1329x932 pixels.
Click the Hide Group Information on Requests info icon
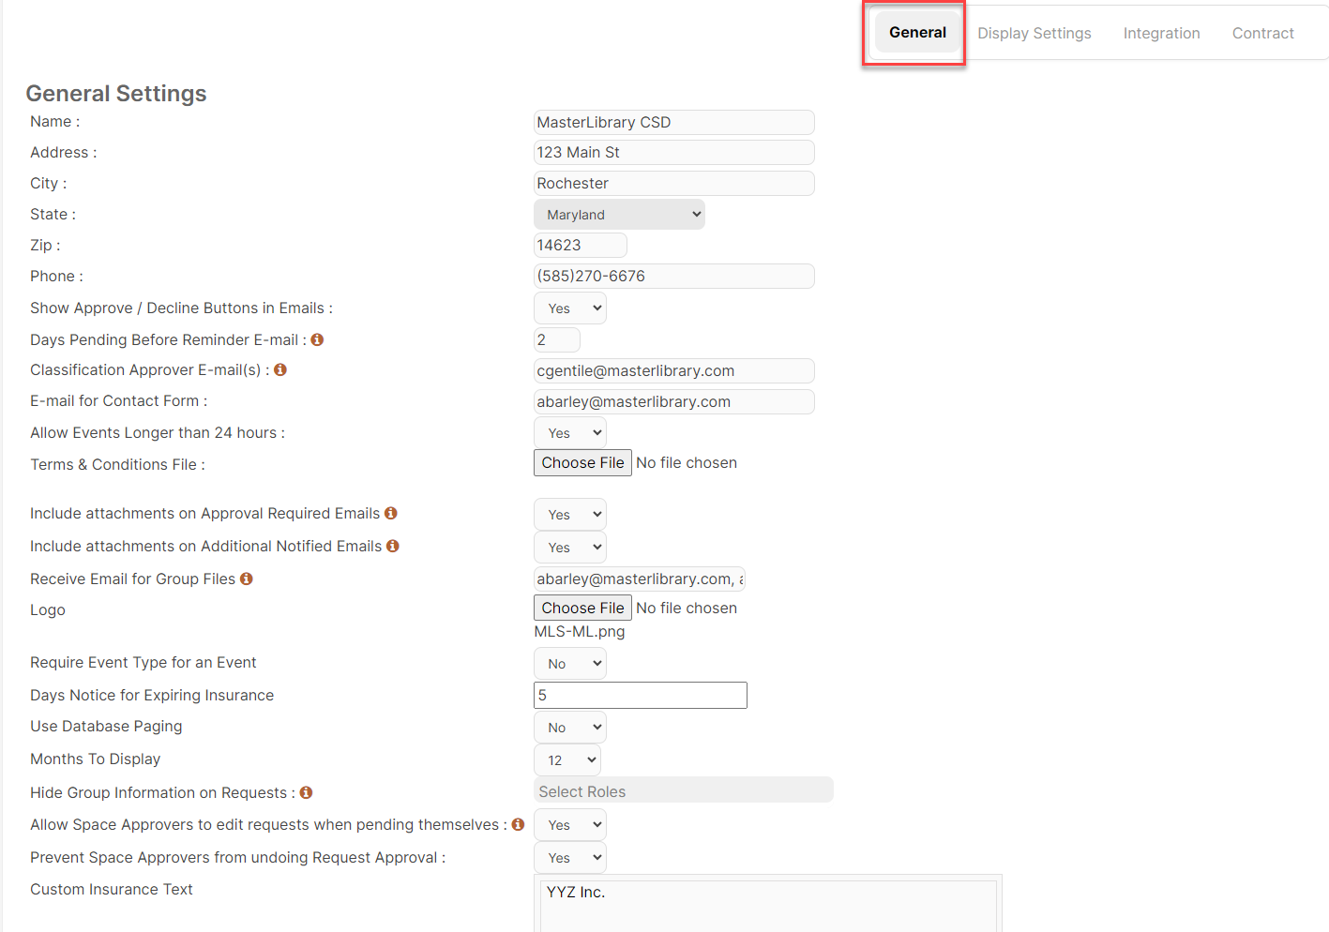click(305, 792)
